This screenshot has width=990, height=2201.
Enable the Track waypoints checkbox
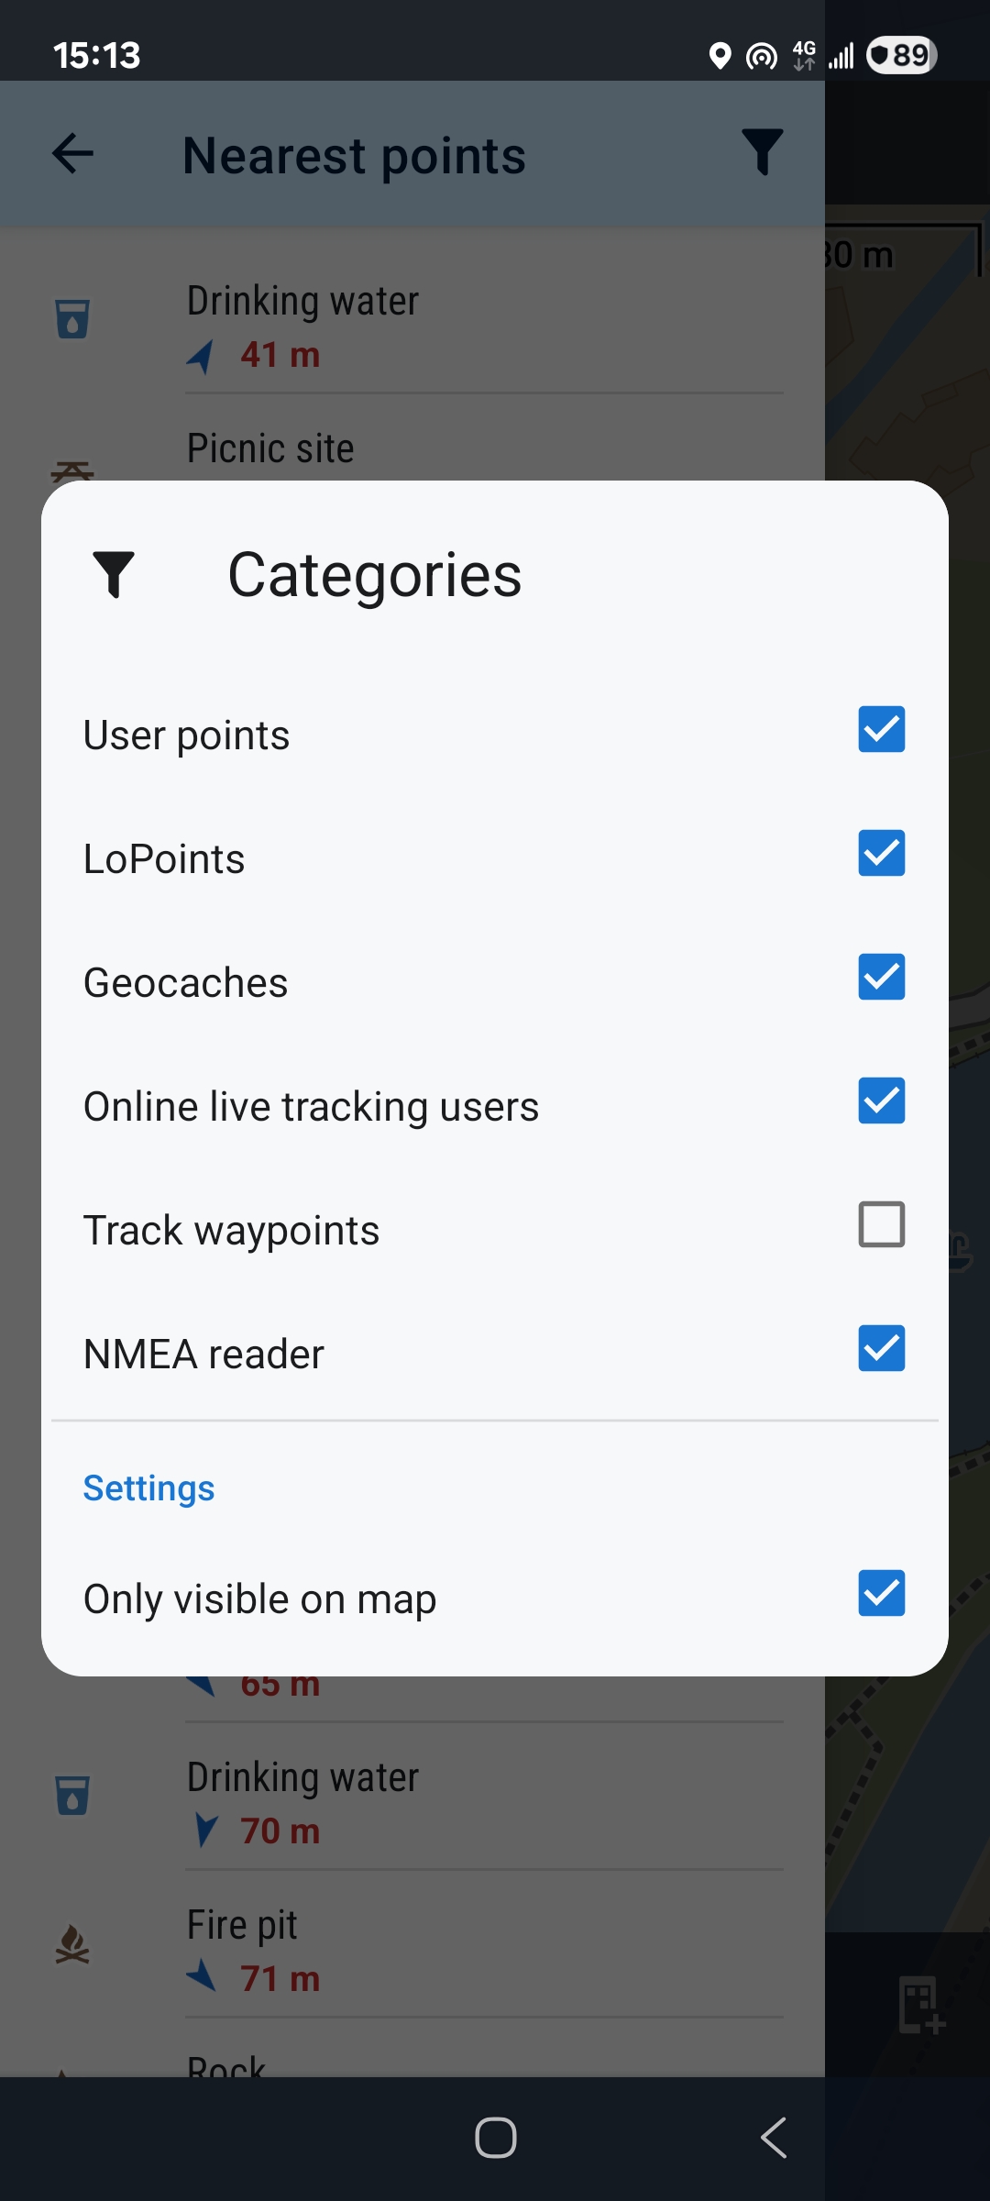881,1225
